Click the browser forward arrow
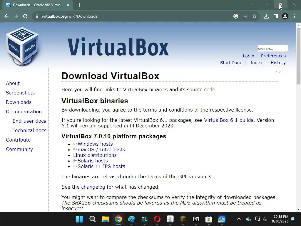The image size is (301, 226). pyautogui.click(x=16, y=16)
